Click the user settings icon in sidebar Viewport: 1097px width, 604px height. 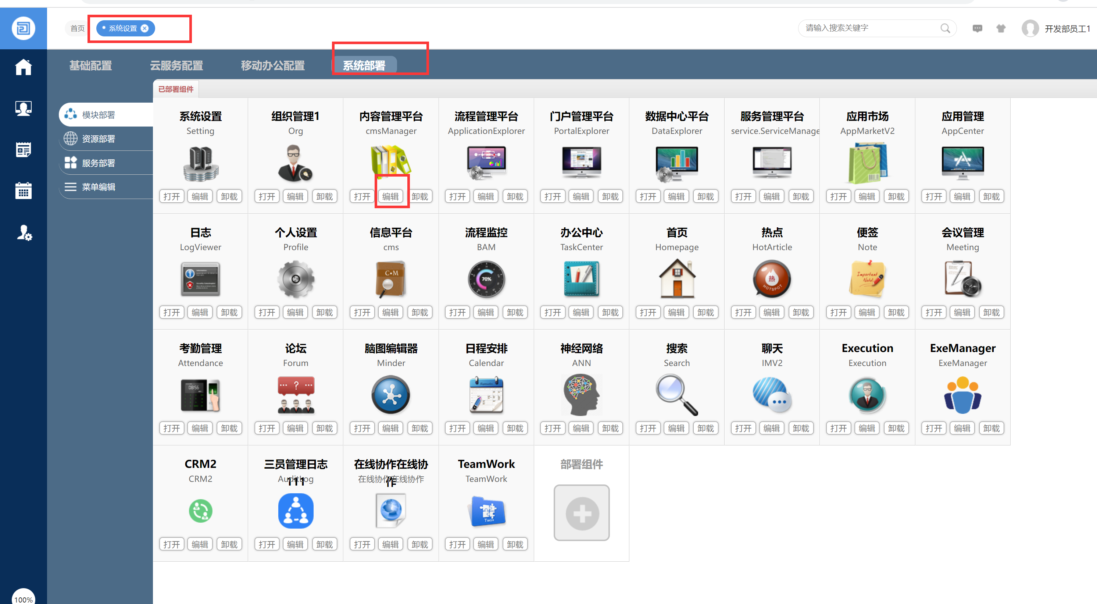click(24, 233)
